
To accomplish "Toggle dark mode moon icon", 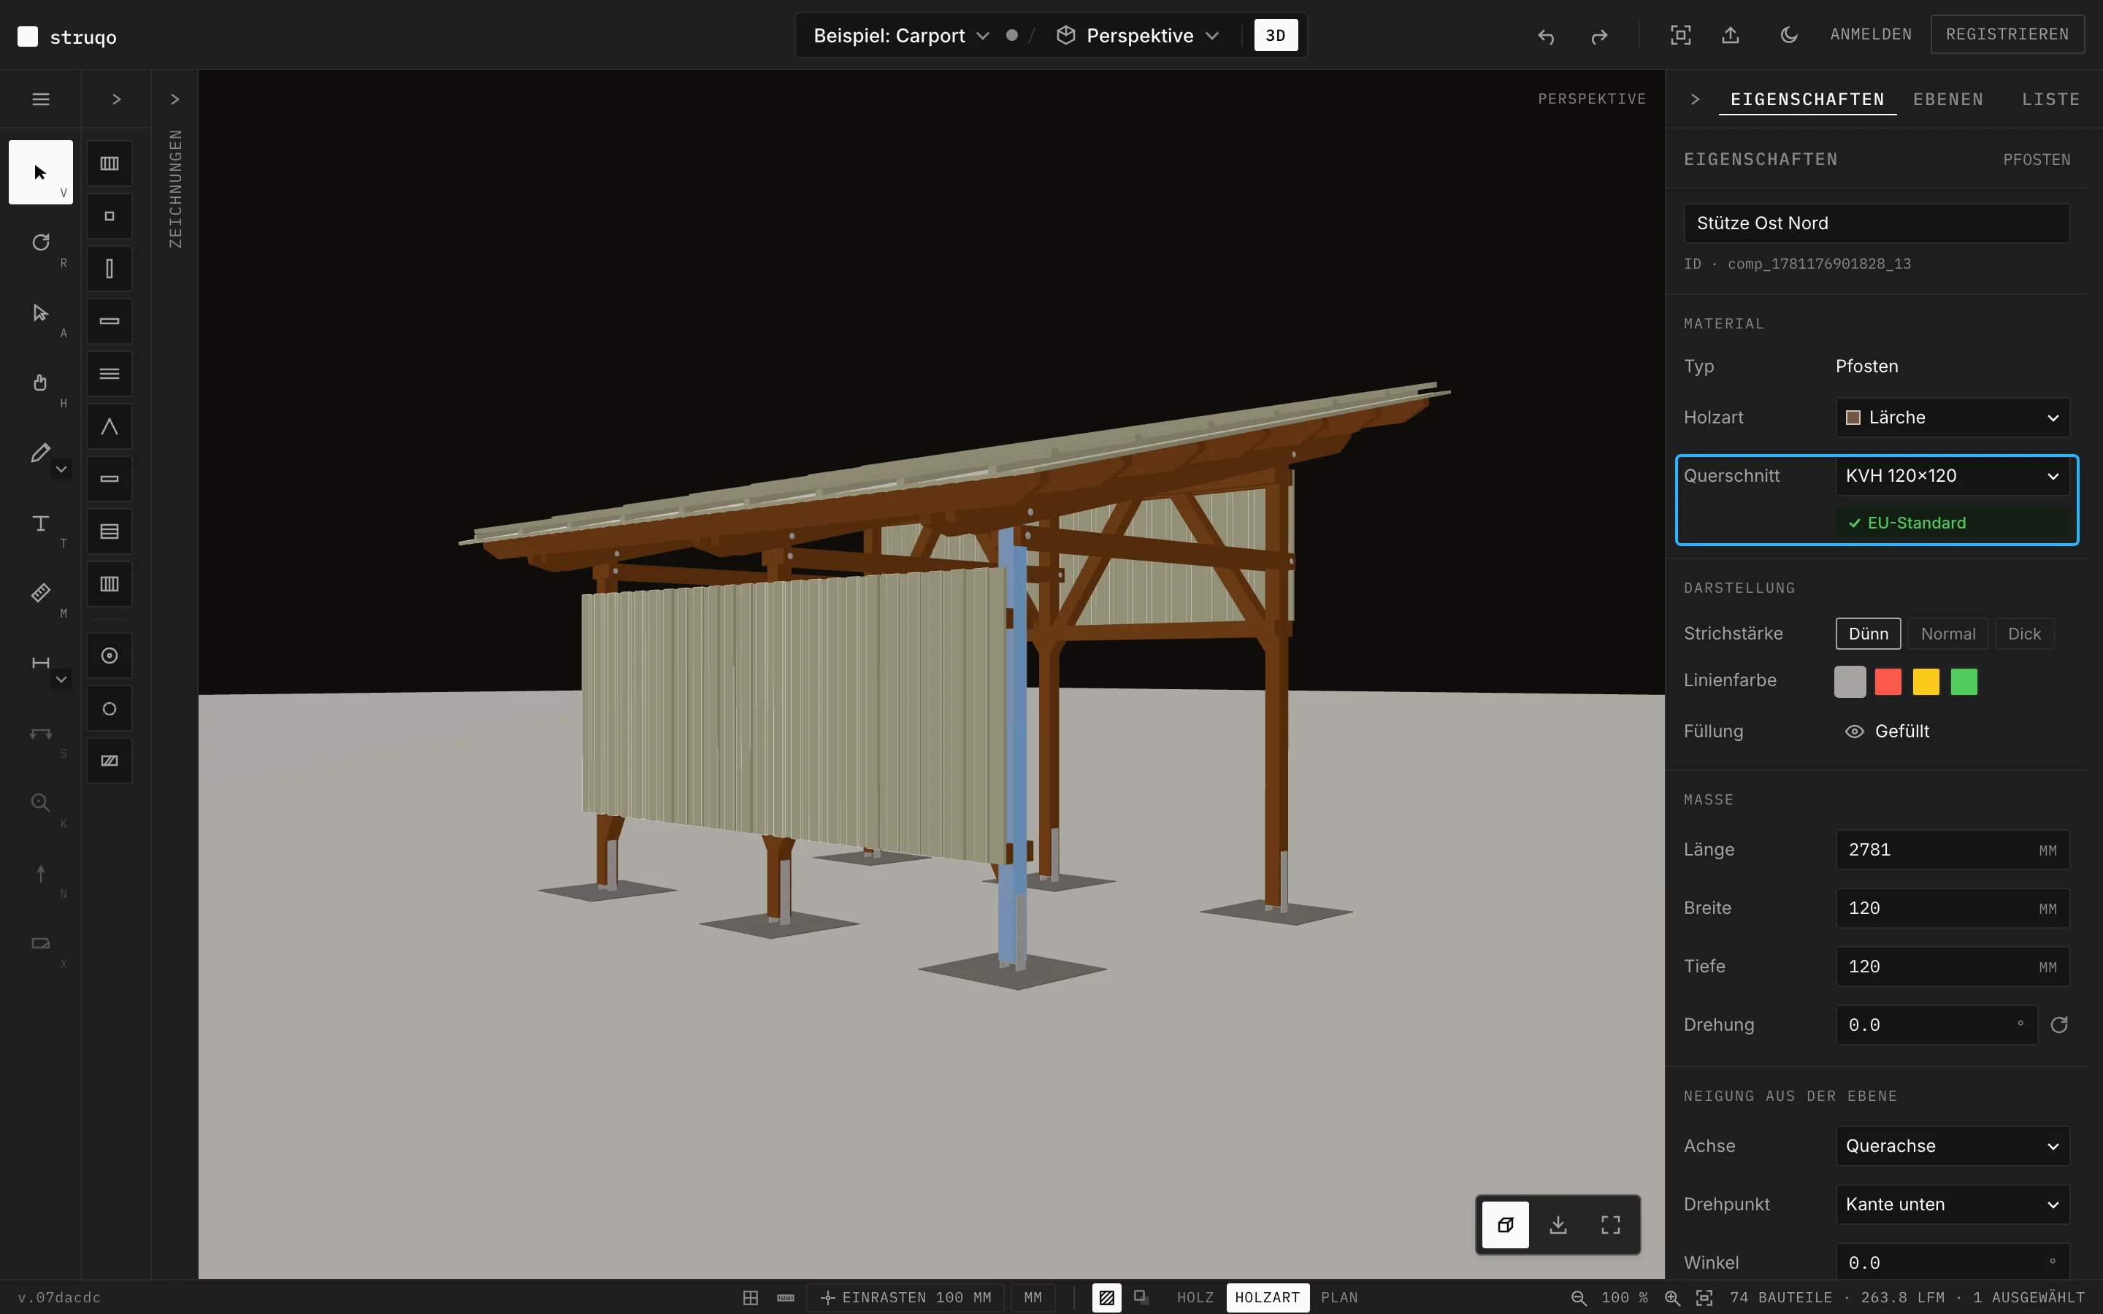I will coord(1788,35).
